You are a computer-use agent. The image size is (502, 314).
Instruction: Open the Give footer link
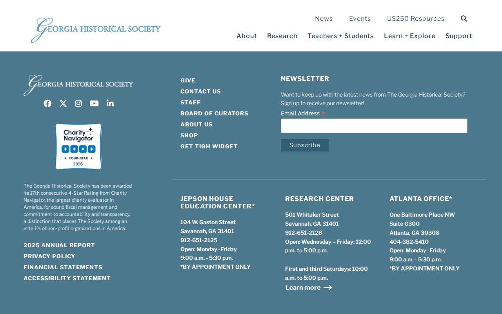point(188,80)
